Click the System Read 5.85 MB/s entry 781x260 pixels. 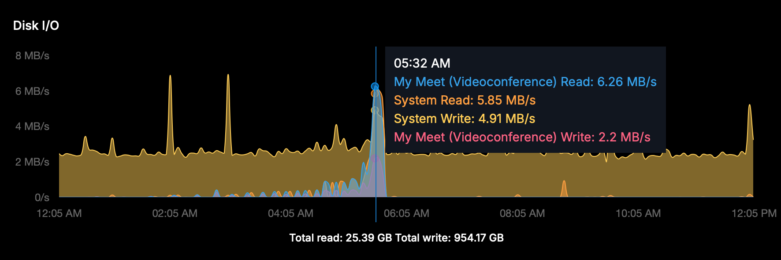(465, 100)
